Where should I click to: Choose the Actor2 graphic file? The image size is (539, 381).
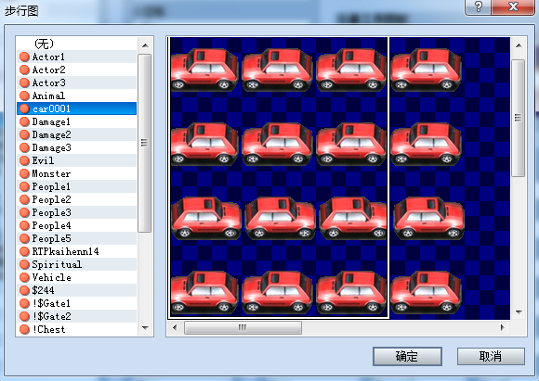(76, 70)
